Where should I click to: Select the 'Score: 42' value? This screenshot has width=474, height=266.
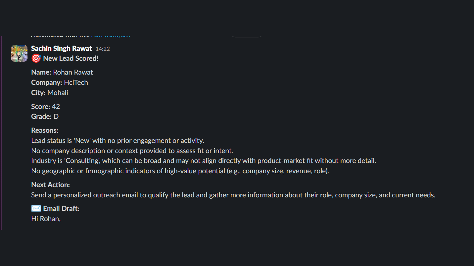coord(46,106)
